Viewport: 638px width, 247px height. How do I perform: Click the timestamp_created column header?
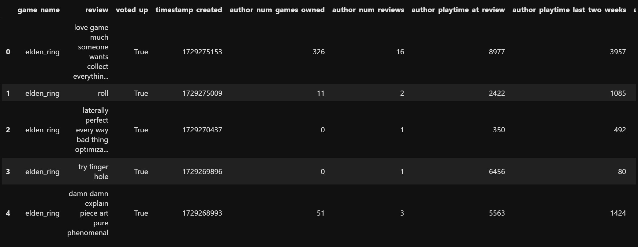189,10
